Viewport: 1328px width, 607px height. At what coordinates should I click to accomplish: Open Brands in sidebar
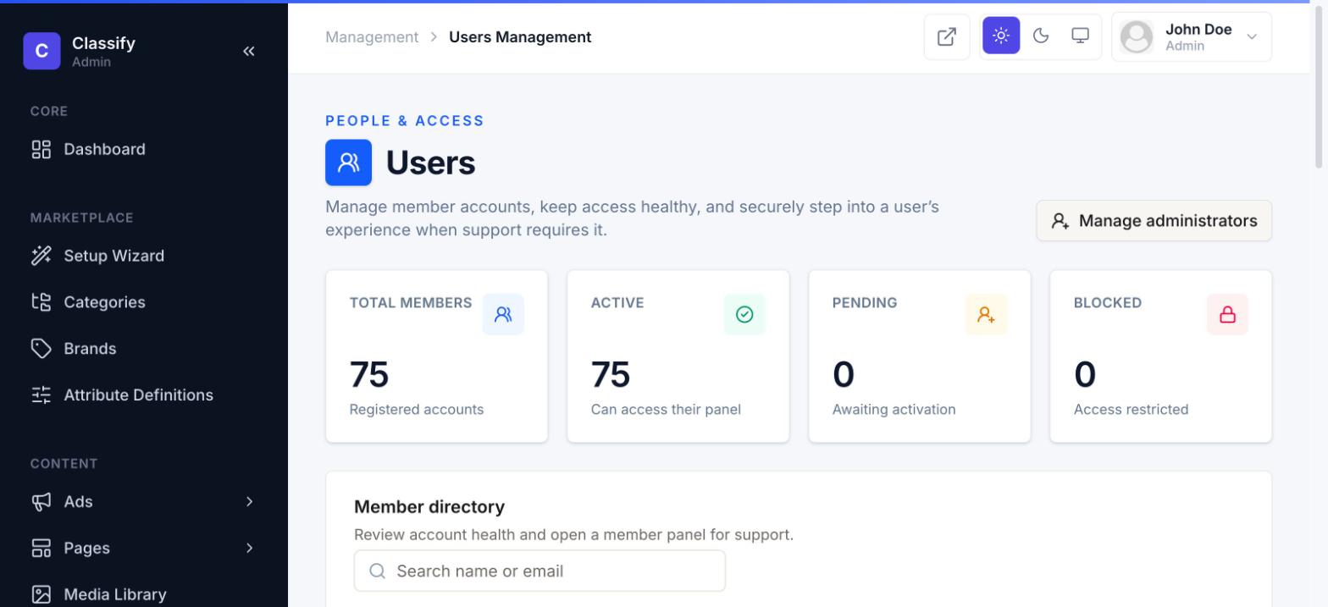click(x=144, y=349)
